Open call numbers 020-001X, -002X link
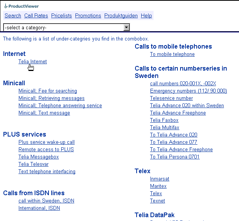The height and width of the screenshot is (221, 239). (183, 83)
